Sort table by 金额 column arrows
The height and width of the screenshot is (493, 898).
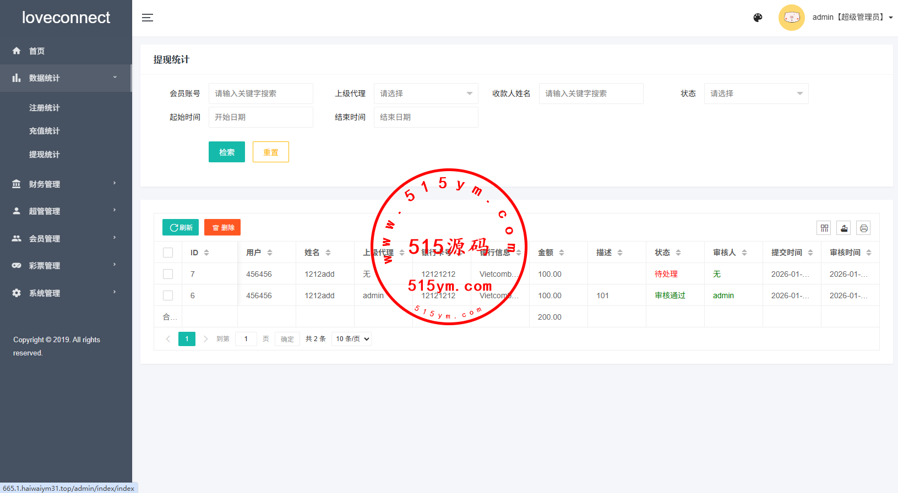(x=562, y=253)
